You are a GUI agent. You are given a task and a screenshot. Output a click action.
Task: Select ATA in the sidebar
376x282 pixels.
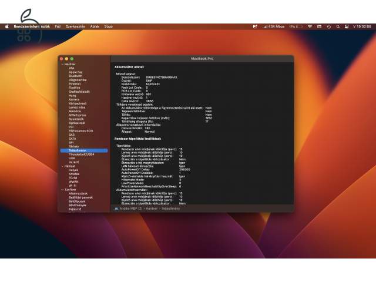pyautogui.click(x=72, y=68)
